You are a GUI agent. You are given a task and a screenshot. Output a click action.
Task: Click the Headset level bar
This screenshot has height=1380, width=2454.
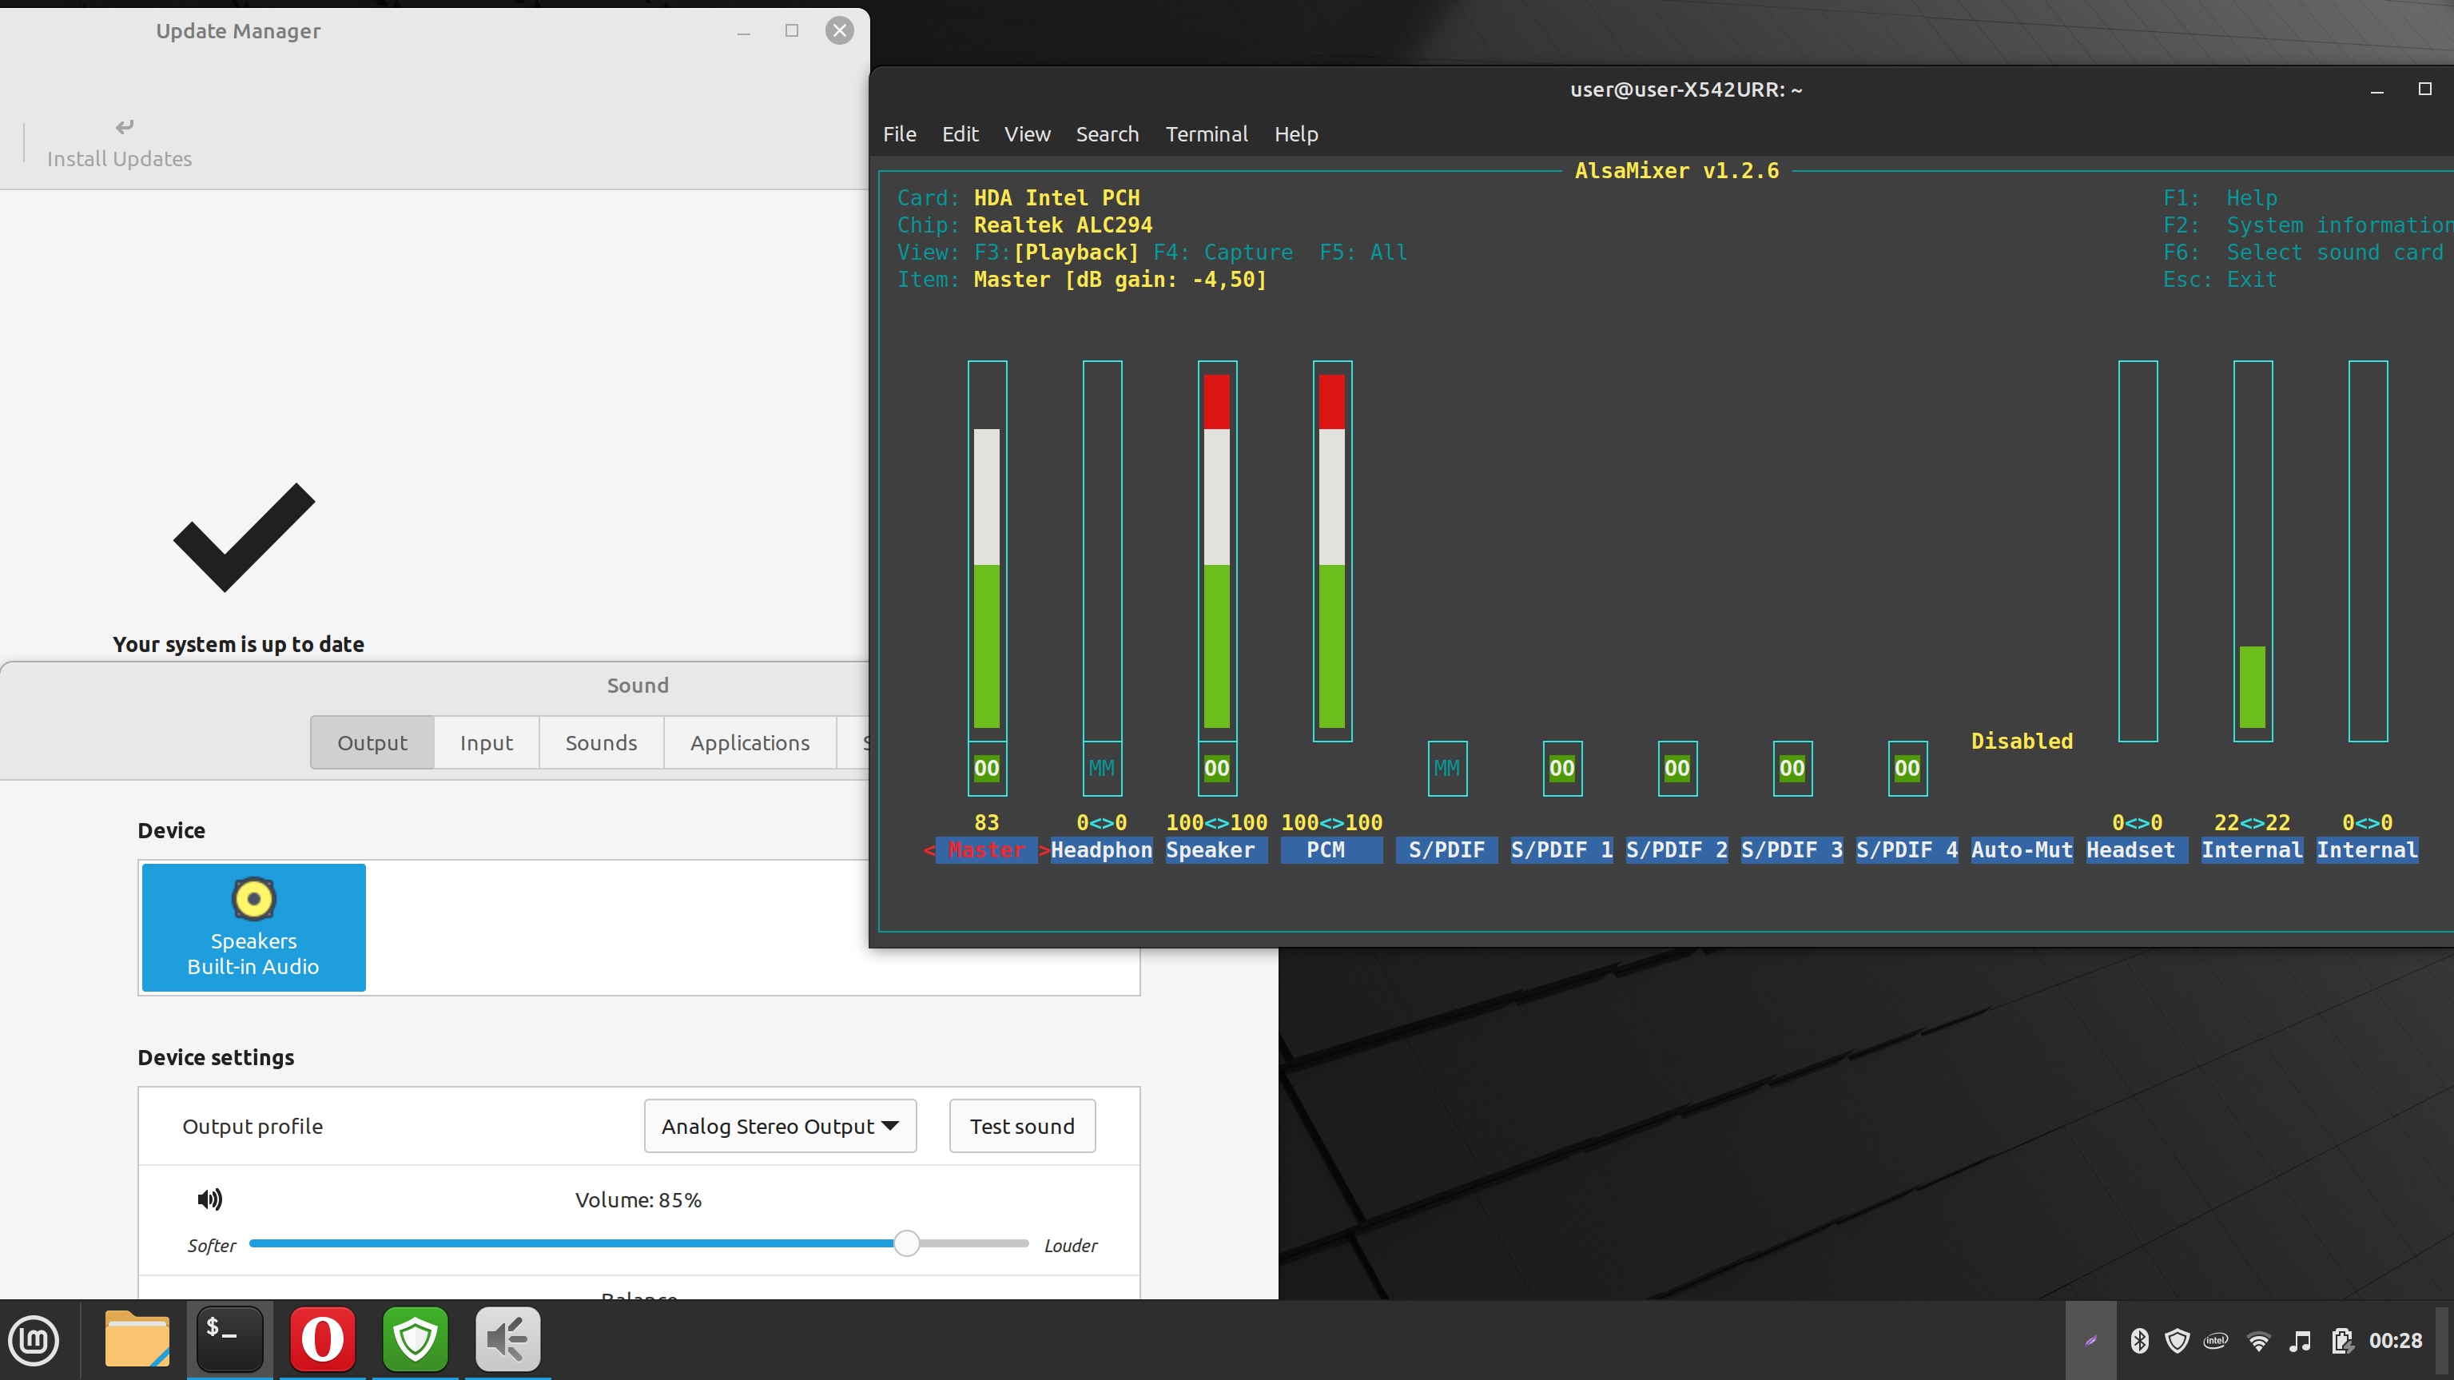2138,551
